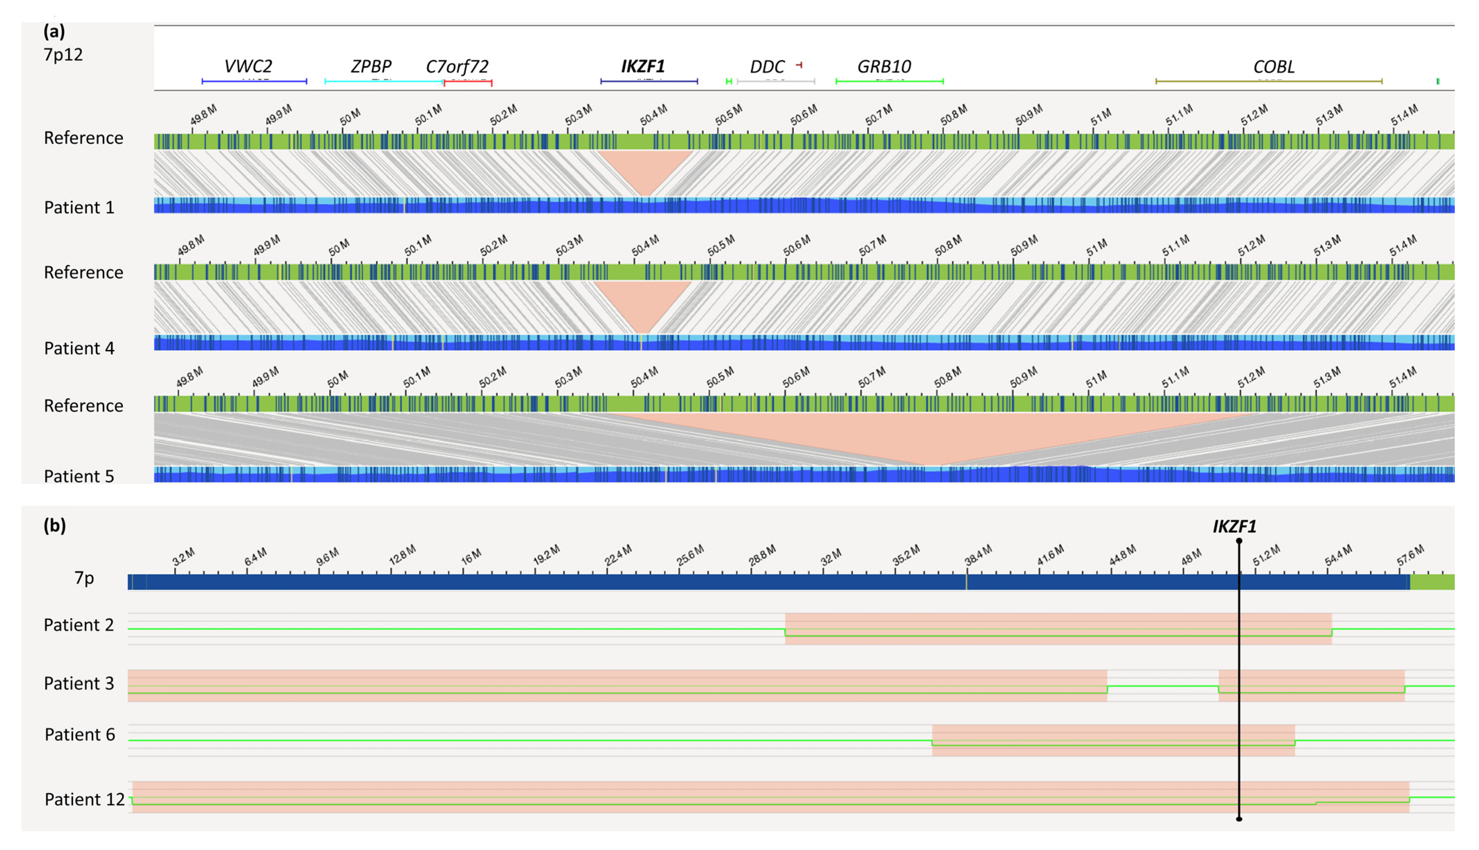
Task: Click the IKZF1 gene label in panel a
Action: pyautogui.click(x=642, y=66)
